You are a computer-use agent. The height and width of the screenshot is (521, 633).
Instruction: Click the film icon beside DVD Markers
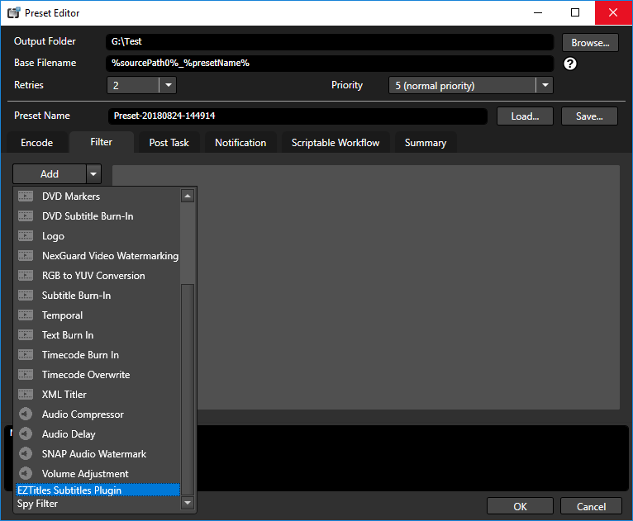point(26,197)
